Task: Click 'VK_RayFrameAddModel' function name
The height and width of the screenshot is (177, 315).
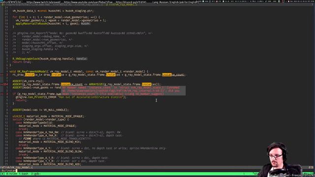Action: [x=32, y=71]
